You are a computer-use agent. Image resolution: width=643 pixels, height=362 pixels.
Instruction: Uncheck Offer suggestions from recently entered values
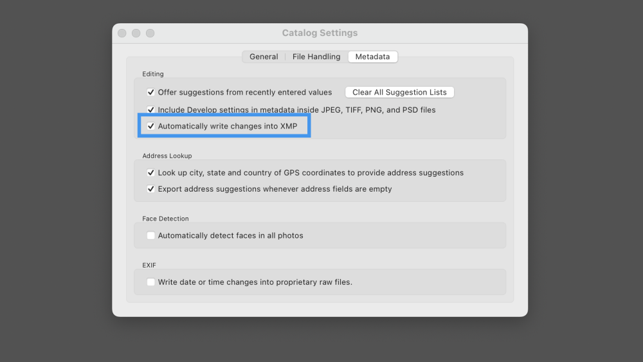click(151, 92)
